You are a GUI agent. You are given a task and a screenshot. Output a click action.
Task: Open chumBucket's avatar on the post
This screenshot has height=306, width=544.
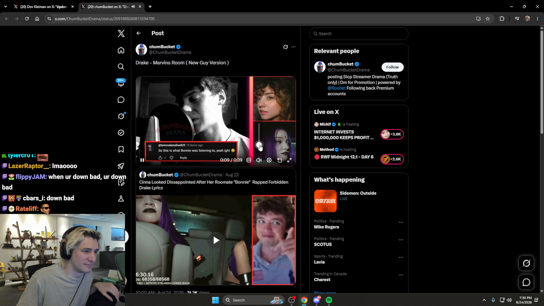pyautogui.click(x=141, y=50)
